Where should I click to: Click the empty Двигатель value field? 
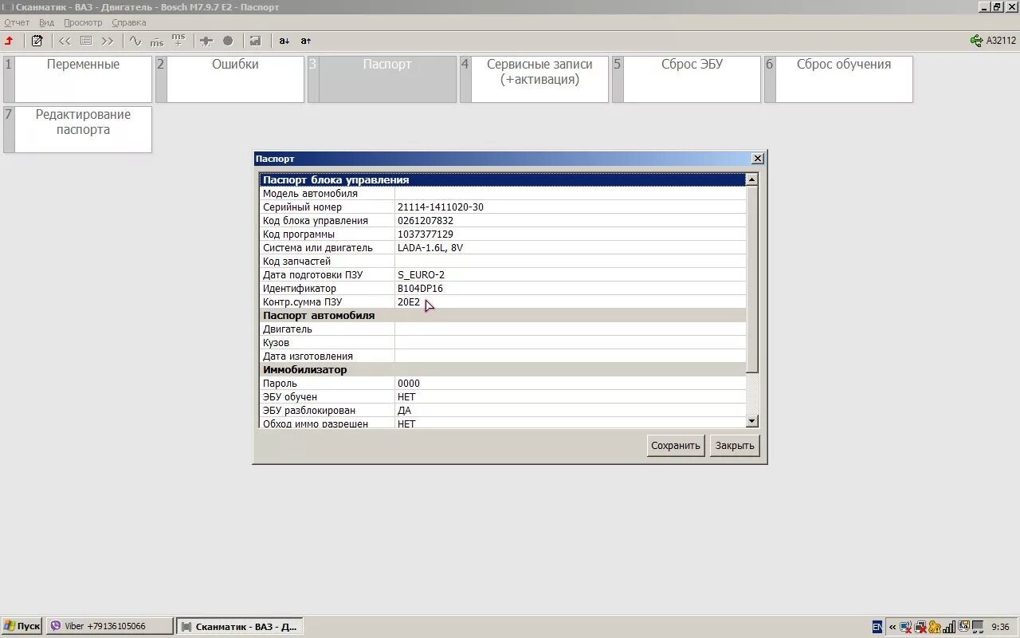(x=571, y=329)
